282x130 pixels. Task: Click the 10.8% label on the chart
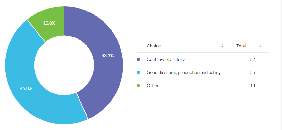[49, 23]
